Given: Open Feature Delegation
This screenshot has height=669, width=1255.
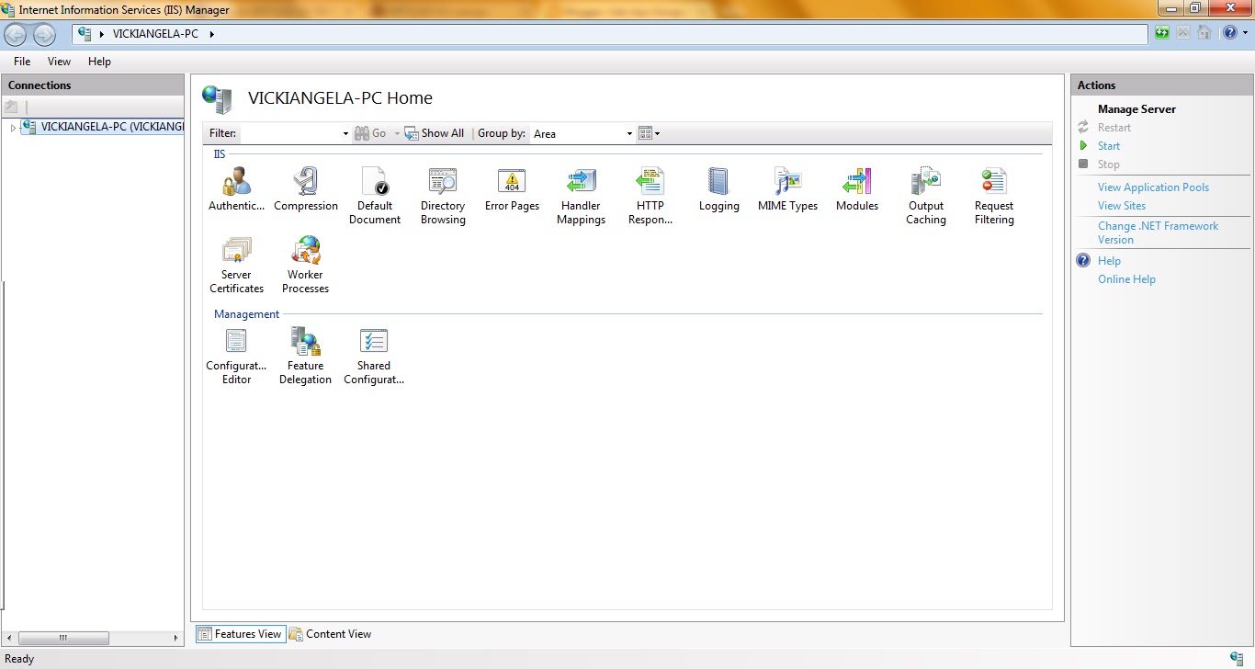Looking at the screenshot, I should pos(305,356).
